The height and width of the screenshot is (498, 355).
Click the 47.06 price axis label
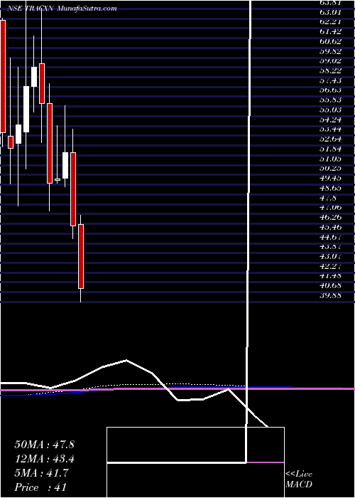point(331,207)
